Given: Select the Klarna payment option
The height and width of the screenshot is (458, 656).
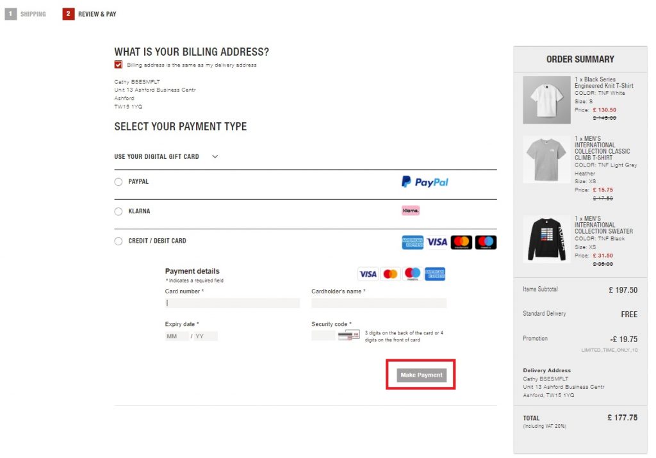Looking at the screenshot, I should tap(118, 211).
